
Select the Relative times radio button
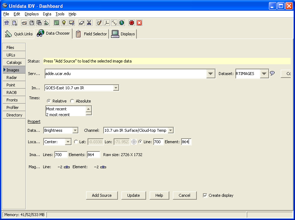49,101
